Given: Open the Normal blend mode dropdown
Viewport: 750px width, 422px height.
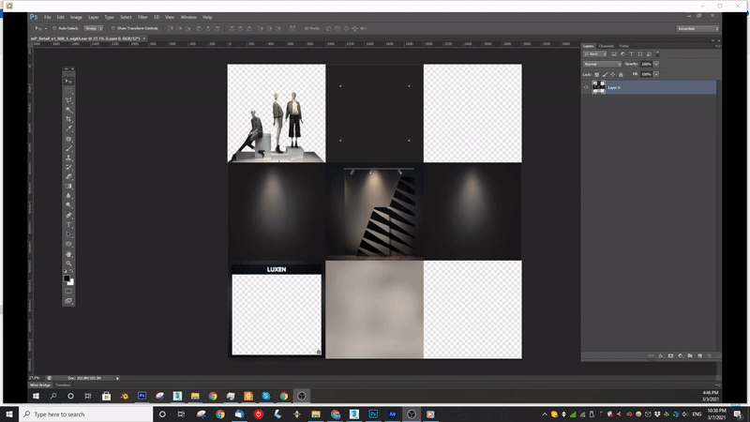Looking at the screenshot, I should [x=600, y=64].
